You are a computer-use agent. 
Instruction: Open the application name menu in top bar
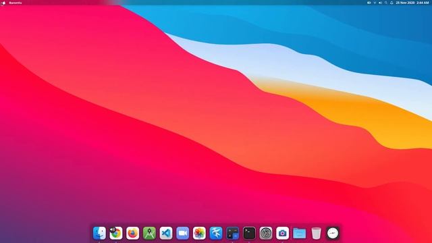16,3
